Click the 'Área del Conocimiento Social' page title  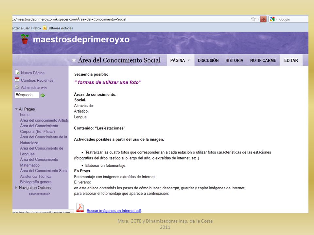(119, 60)
